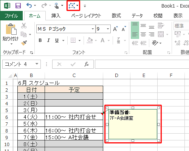
Task: Click the Wrap Text icon
Action: pyautogui.click(x=161, y=26)
